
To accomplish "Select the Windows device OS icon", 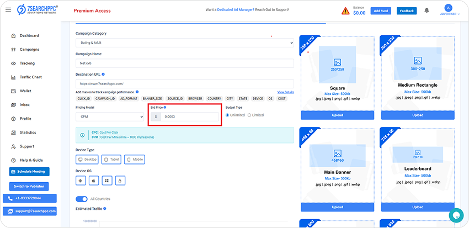I will point(107,181).
